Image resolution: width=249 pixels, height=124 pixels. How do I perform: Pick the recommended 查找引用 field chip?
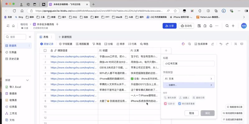198,98
